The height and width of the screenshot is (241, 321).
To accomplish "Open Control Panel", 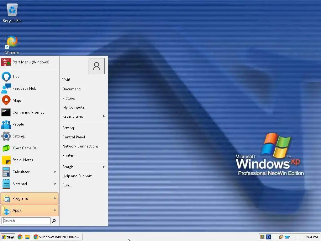I will click(84, 137).
